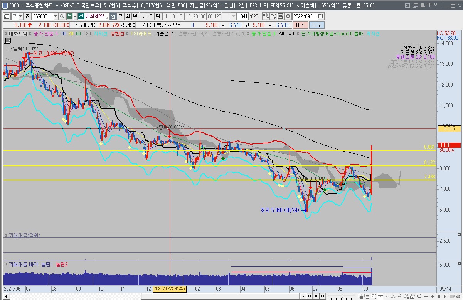The image size is (463, 300).
Task: Click the magnifier zoom icon in bottom toolbar
Action: [x=419, y=296]
